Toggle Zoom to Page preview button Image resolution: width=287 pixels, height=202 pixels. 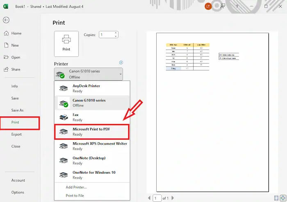[282, 198]
